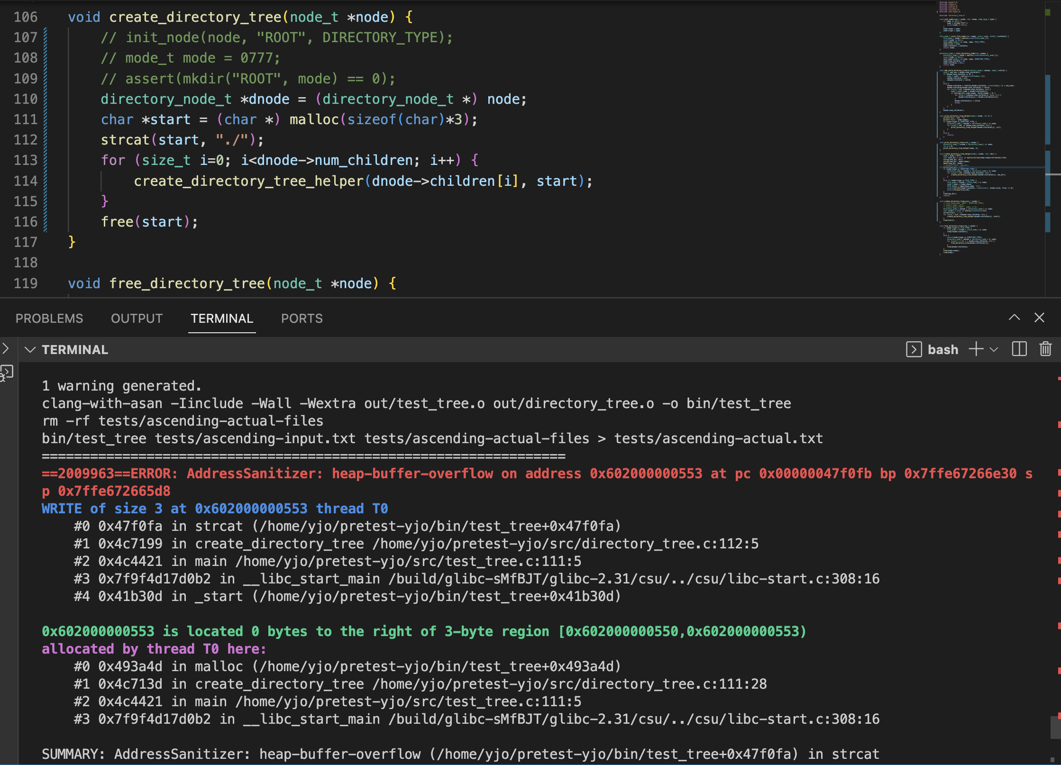Expand sidebar with the right-pointing chevron

click(x=5, y=348)
